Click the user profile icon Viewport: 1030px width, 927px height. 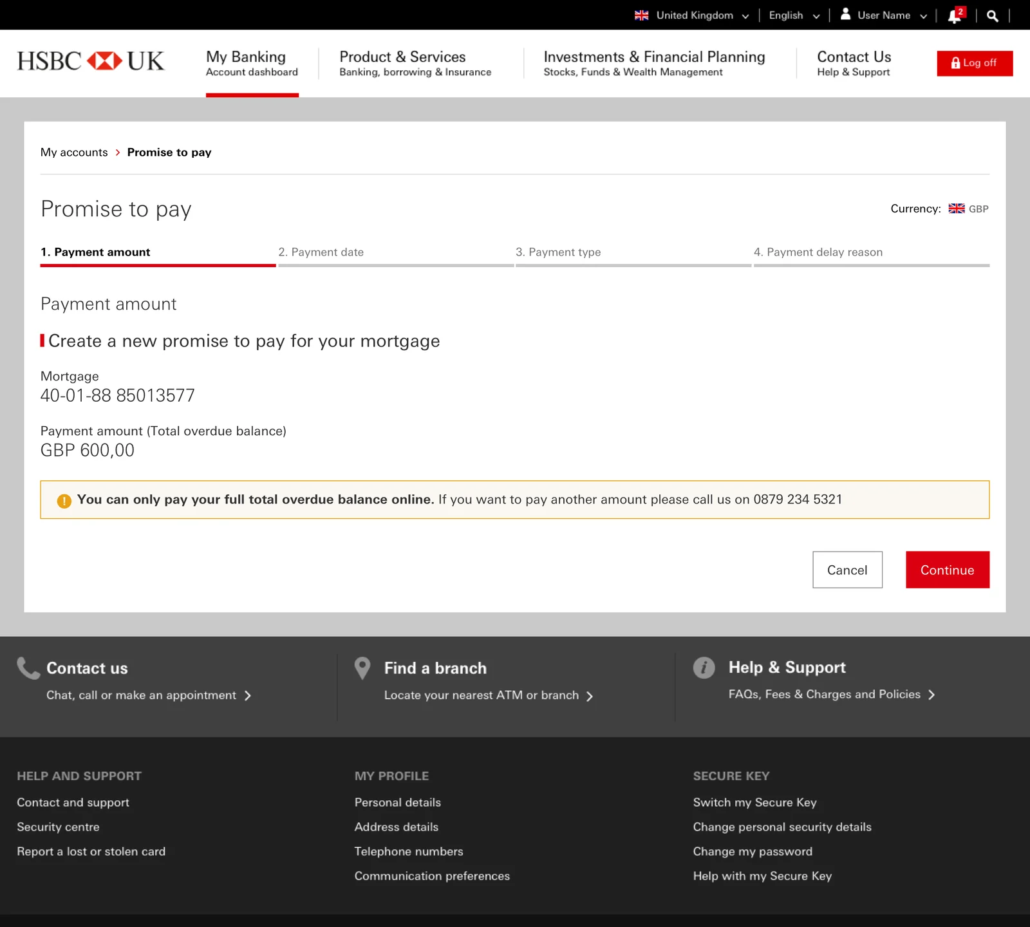(x=846, y=14)
